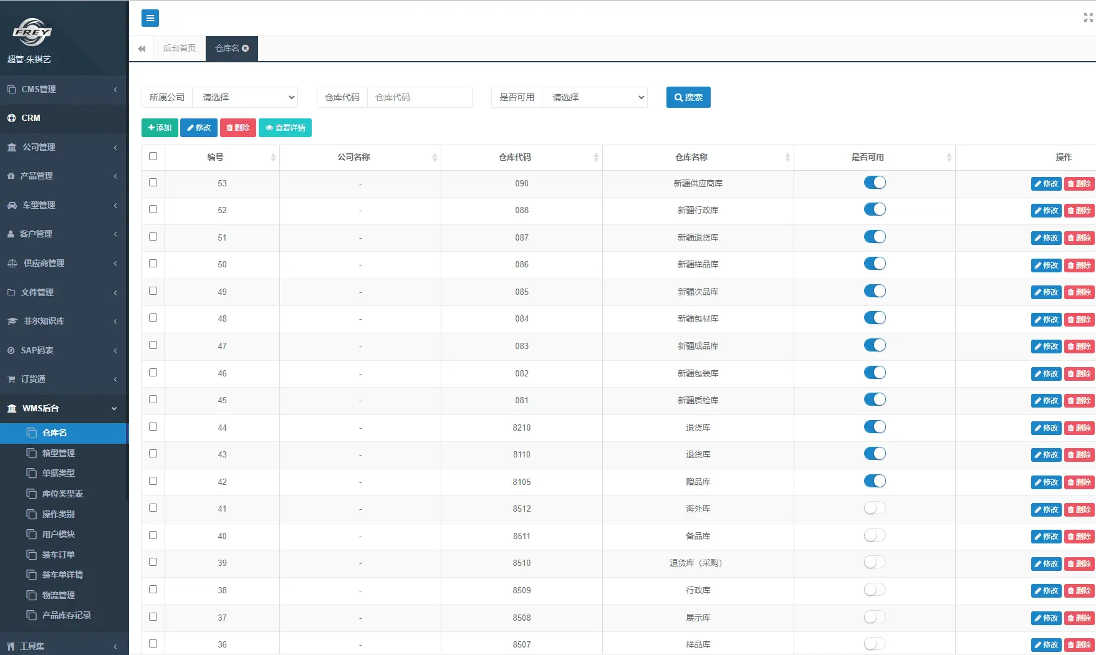Open fullscreen expand icon at top right
The width and height of the screenshot is (1096, 655).
point(1088,18)
